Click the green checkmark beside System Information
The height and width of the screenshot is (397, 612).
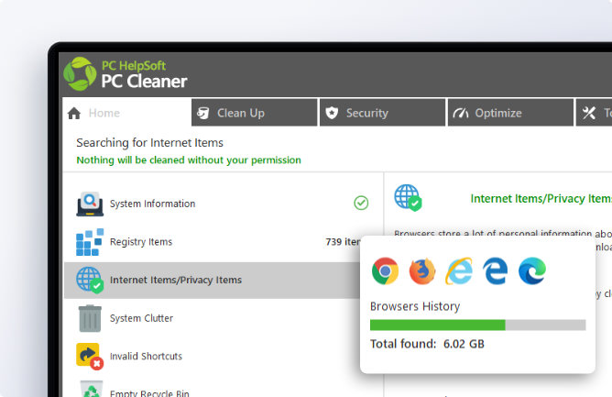pyautogui.click(x=361, y=203)
